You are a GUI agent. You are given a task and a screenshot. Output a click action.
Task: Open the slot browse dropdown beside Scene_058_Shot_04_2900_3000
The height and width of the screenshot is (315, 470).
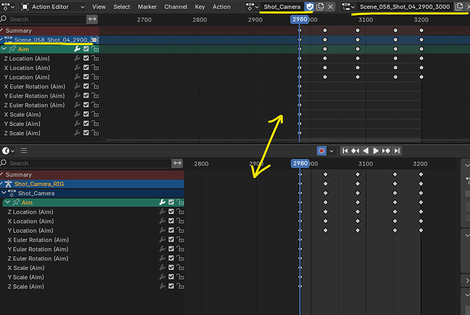(x=348, y=7)
